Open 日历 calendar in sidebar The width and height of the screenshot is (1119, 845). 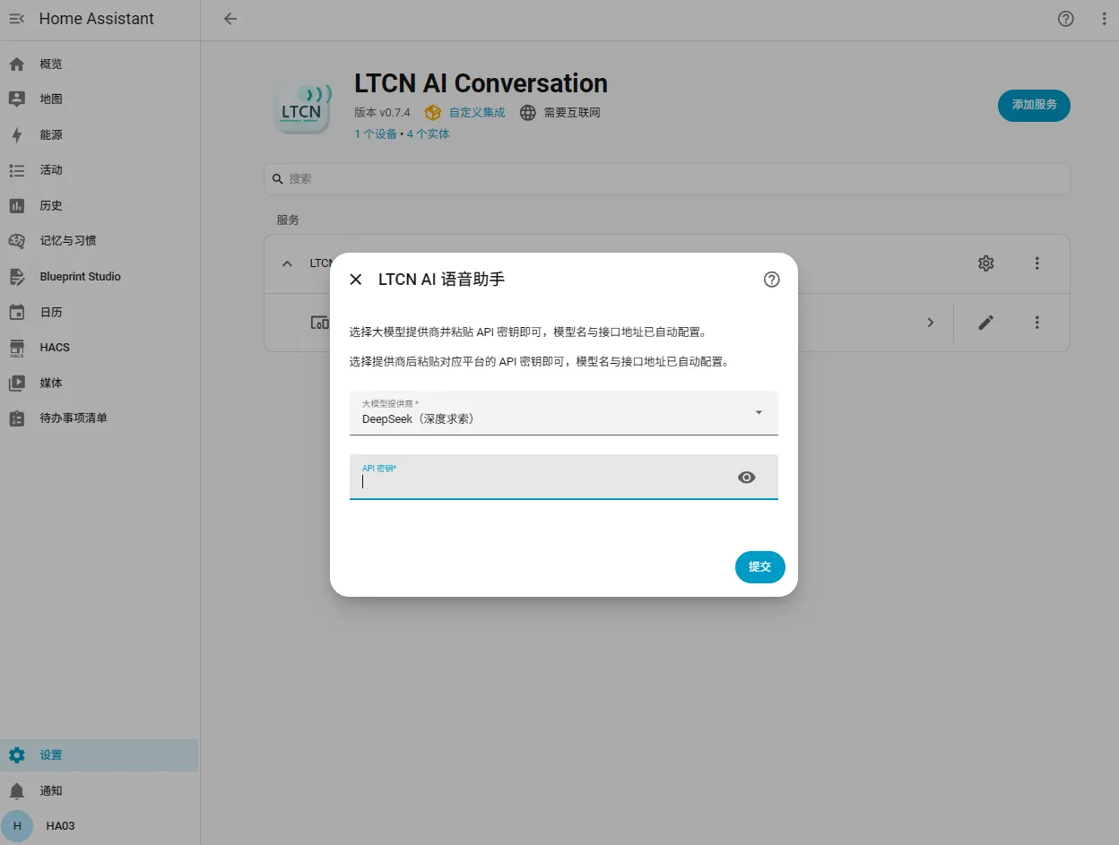(x=100, y=313)
